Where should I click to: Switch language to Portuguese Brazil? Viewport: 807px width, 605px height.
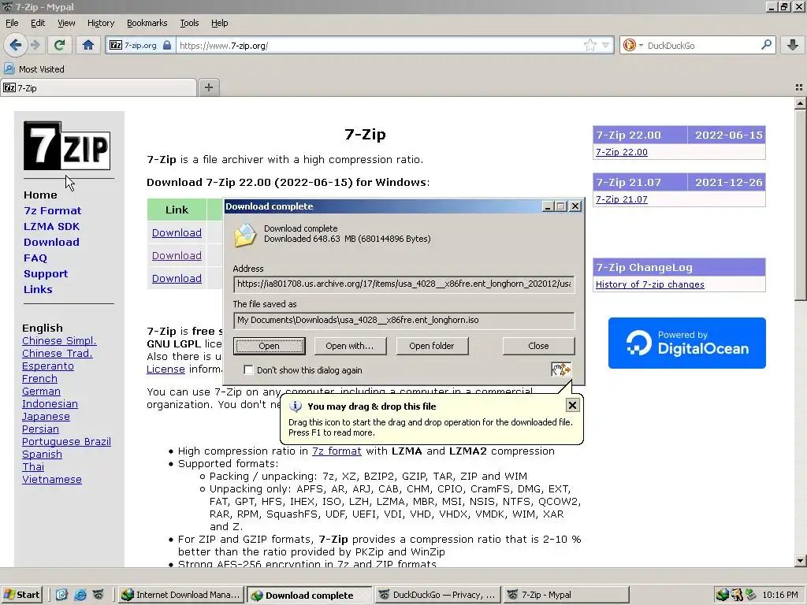(x=66, y=441)
